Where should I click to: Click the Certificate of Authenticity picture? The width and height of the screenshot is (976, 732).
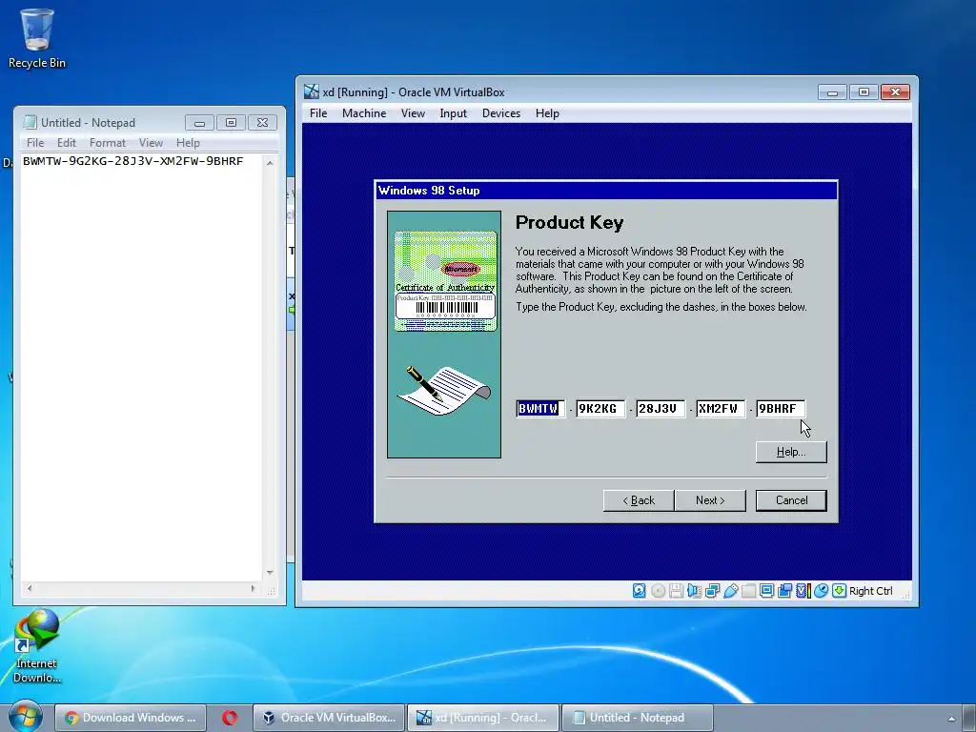(446, 281)
